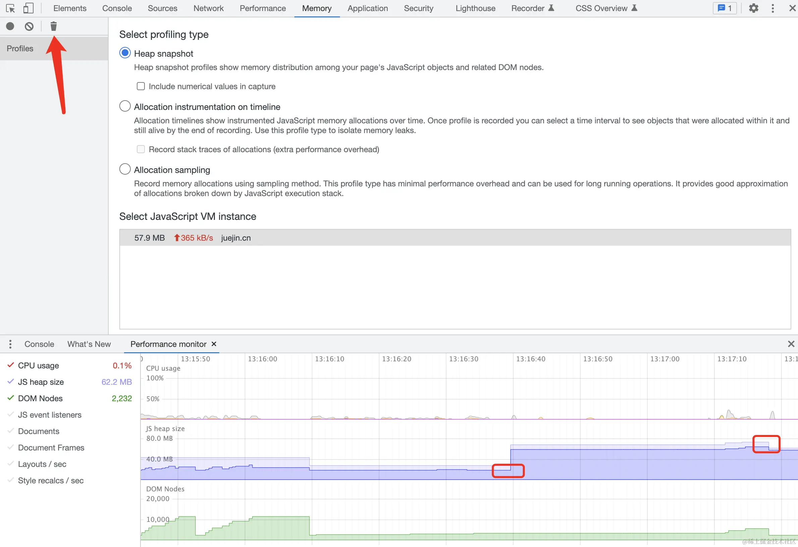Open the DevTools three-dot customize menu
Image resolution: width=798 pixels, height=547 pixels.
(773, 8)
